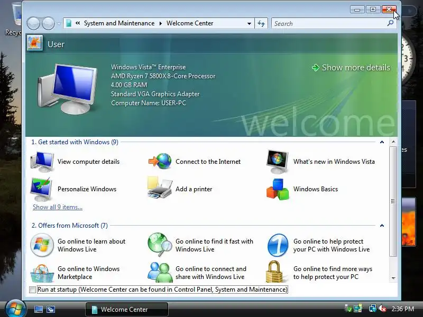Screen dimensions: 423x317
Task: Click in the Search input field
Action: (x=329, y=23)
